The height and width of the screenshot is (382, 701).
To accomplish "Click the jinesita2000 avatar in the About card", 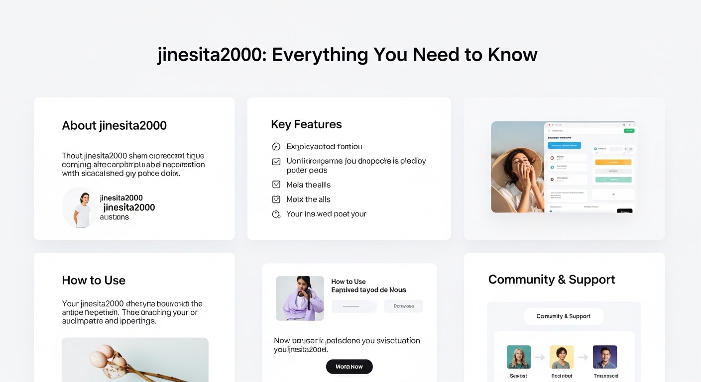I will (80, 206).
